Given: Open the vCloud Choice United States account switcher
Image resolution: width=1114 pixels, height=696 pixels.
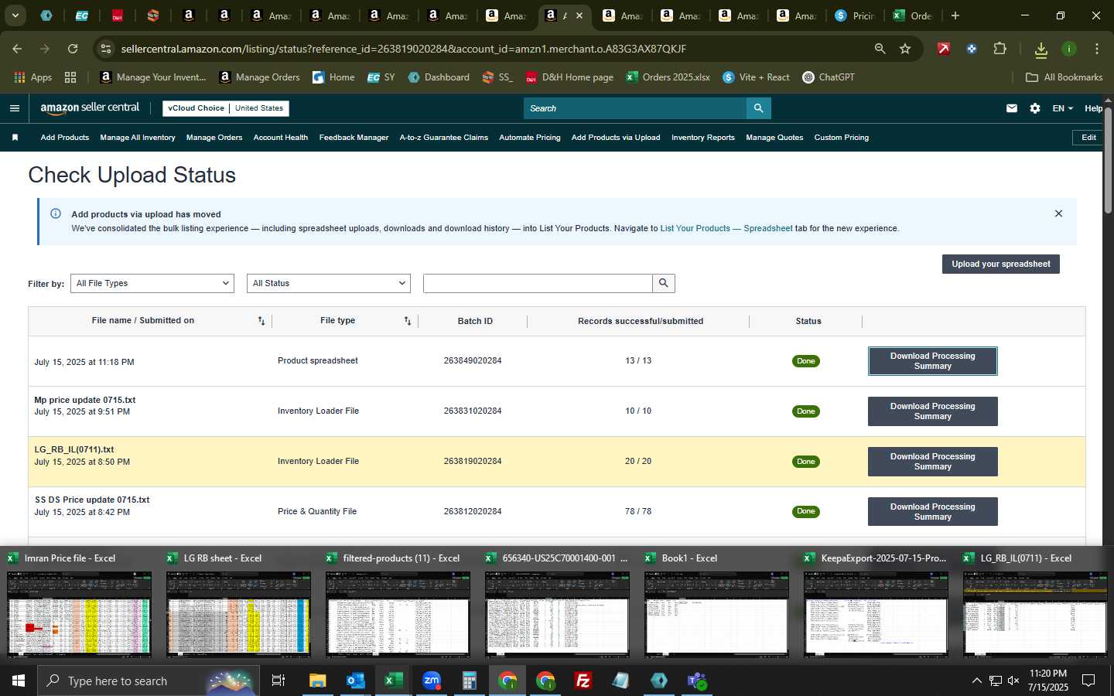Looking at the screenshot, I should [226, 108].
